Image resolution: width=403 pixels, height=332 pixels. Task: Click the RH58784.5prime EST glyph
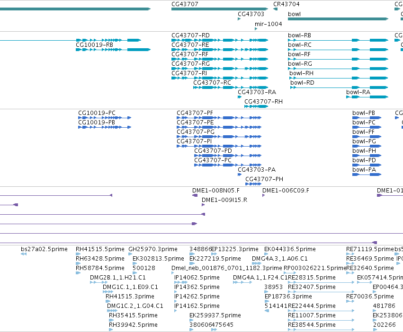(78, 273)
